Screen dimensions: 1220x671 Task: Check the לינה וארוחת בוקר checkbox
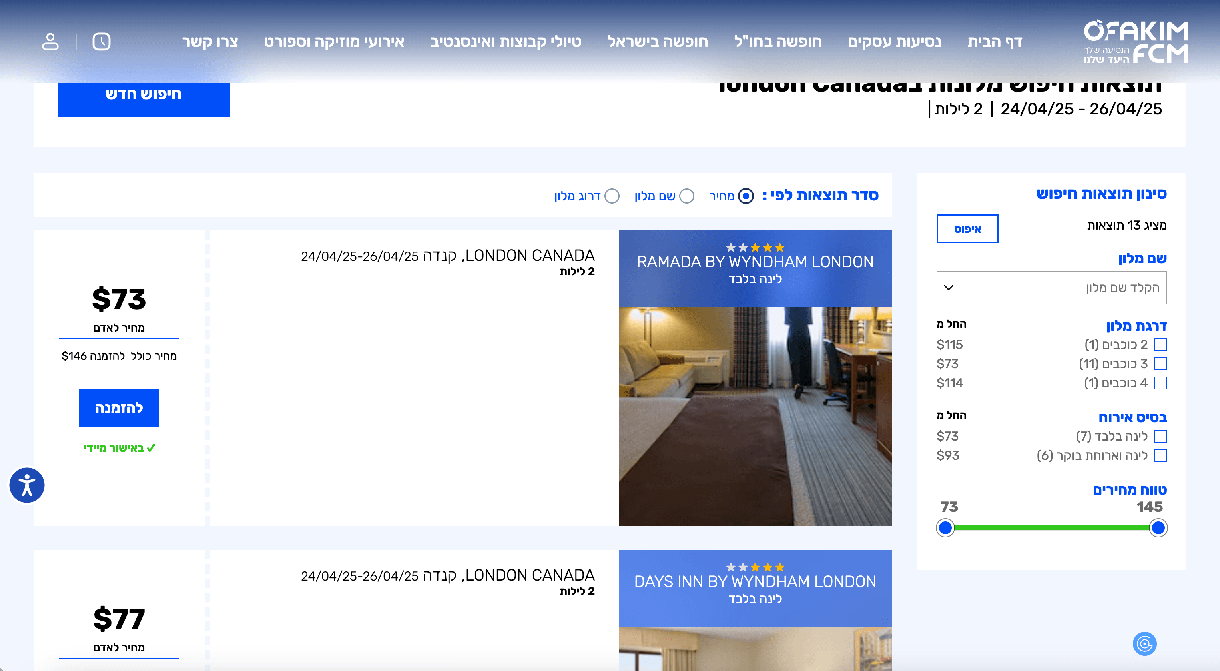point(1160,455)
